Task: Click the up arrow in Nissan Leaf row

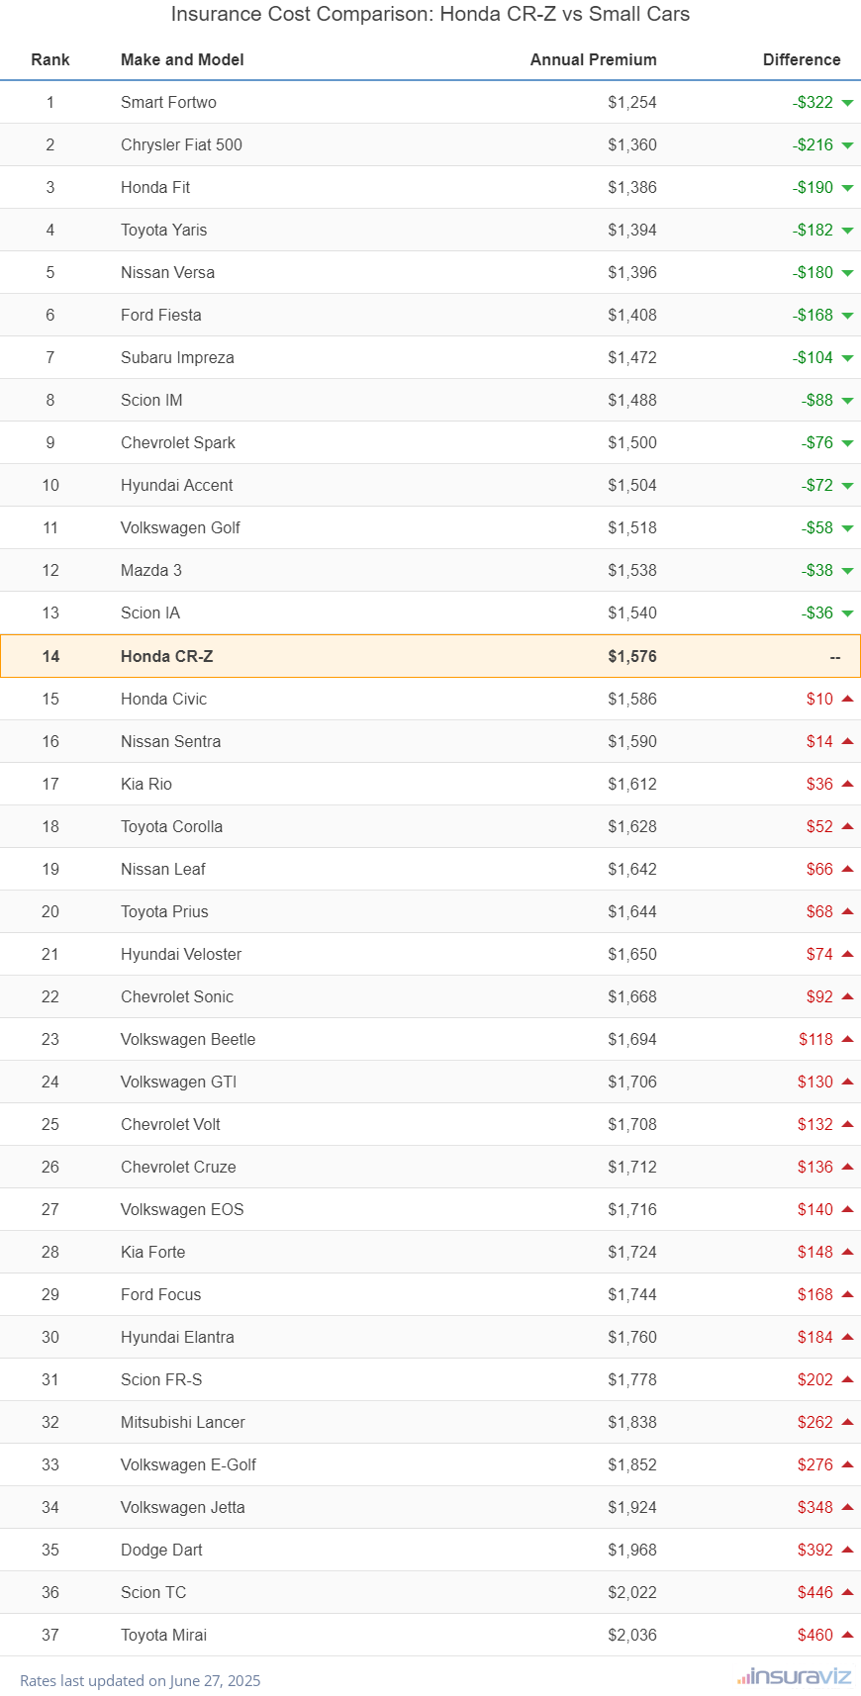Action: coord(847,869)
